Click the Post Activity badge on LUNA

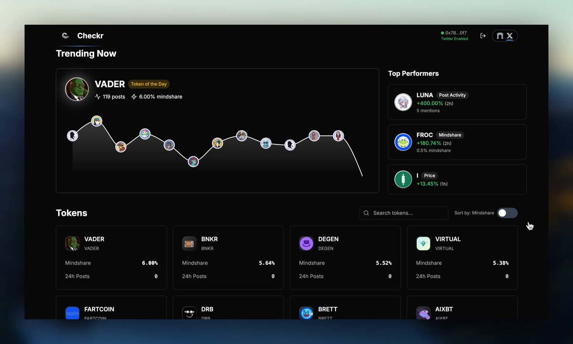click(452, 95)
